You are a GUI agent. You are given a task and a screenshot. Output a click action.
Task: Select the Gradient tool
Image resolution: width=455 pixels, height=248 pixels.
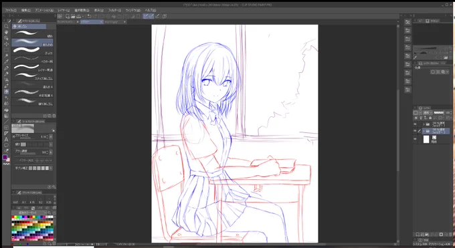tap(6, 116)
